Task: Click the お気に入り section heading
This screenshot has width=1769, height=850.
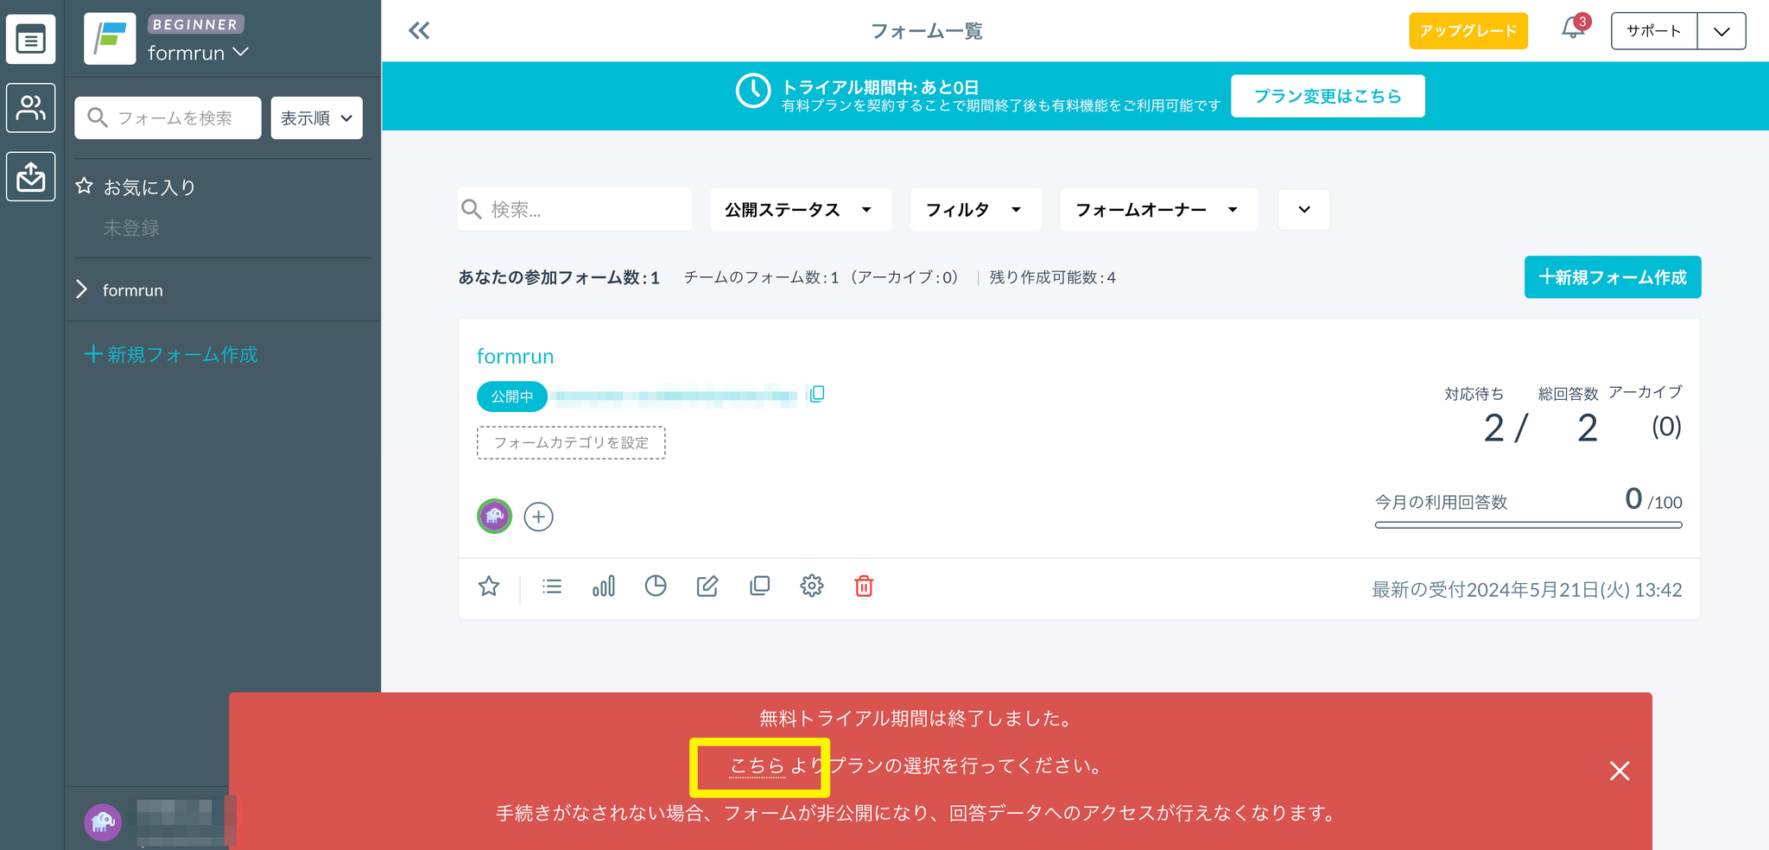Action: 149,187
